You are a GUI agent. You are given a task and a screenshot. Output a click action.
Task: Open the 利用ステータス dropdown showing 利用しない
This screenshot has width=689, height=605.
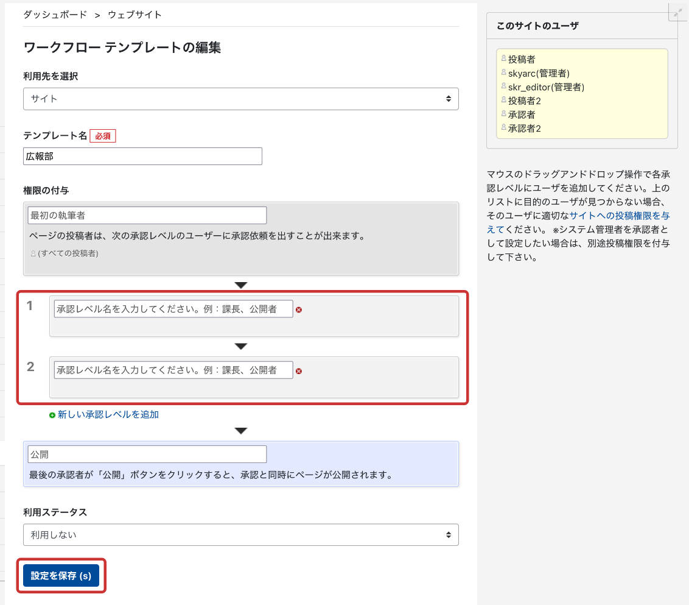240,535
